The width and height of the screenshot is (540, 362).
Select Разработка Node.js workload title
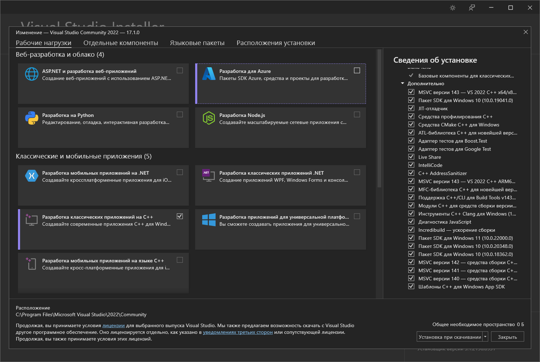coord(242,115)
